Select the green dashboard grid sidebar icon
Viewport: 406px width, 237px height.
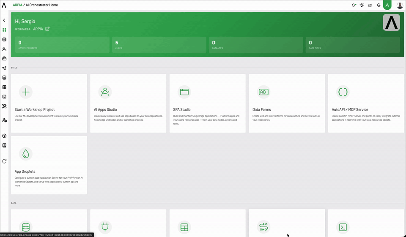click(x=4, y=30)
